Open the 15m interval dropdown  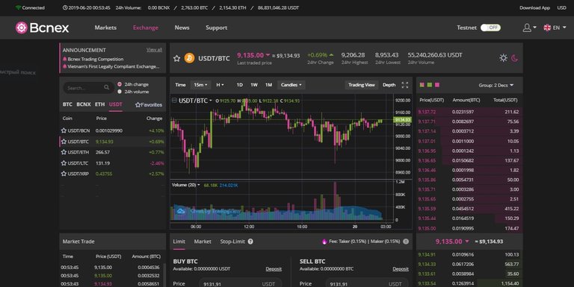pyautogui.click(x=200, y=85)
